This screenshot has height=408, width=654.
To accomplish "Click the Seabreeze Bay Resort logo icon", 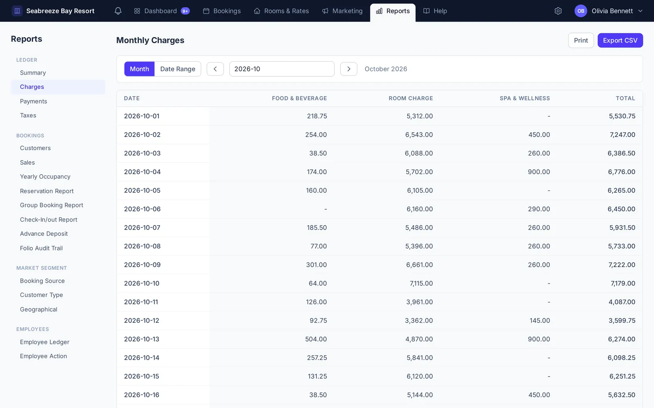I will click(x=17, y=11).
